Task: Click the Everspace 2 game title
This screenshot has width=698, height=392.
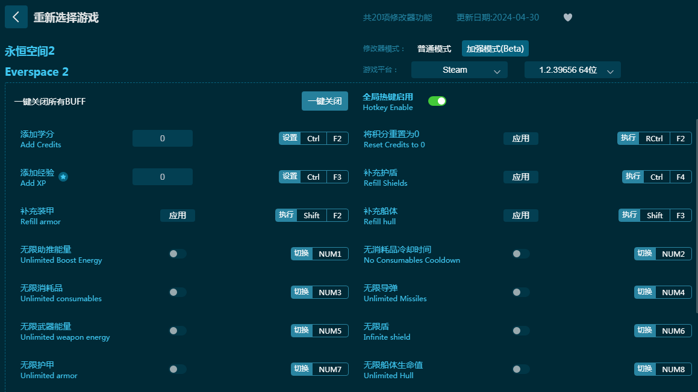Action: point(37,72)
